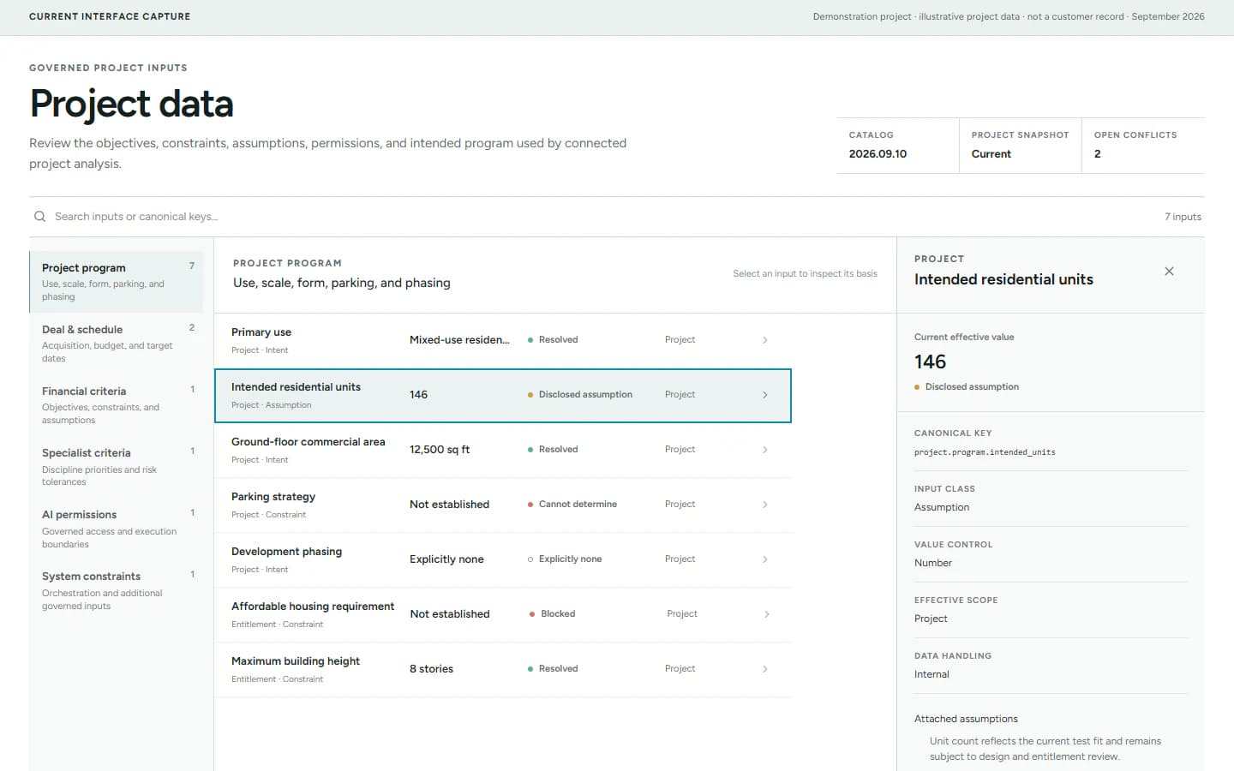Click the Blocked status for Affordable housing
Screen dimensions: 1234x771
tap(553, 614)
